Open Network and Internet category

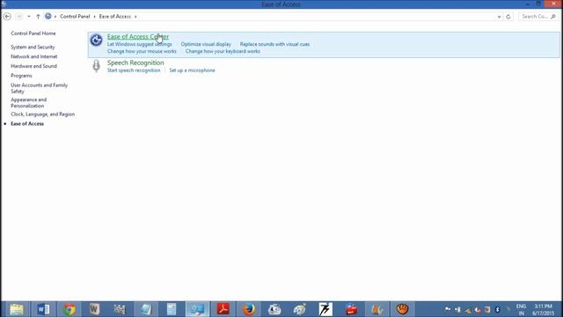coord(34,56)
